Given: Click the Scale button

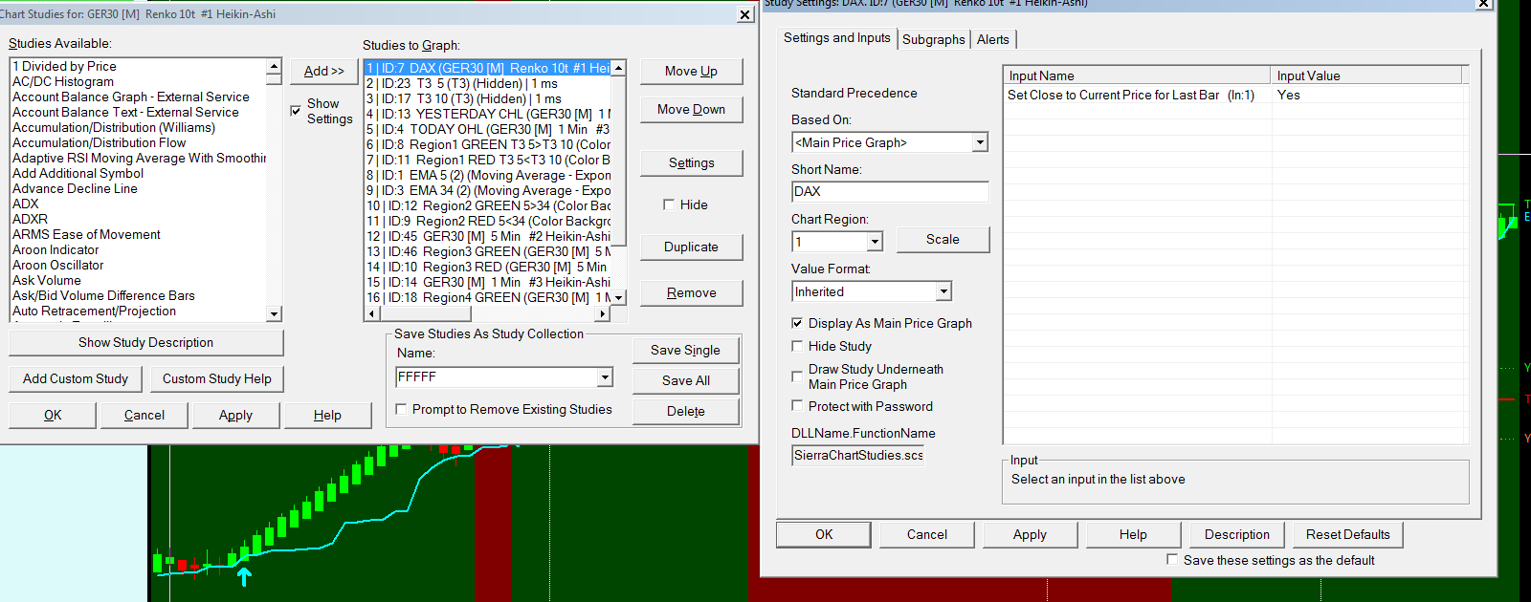Looking at the screenshot, I should coord(943,239).
